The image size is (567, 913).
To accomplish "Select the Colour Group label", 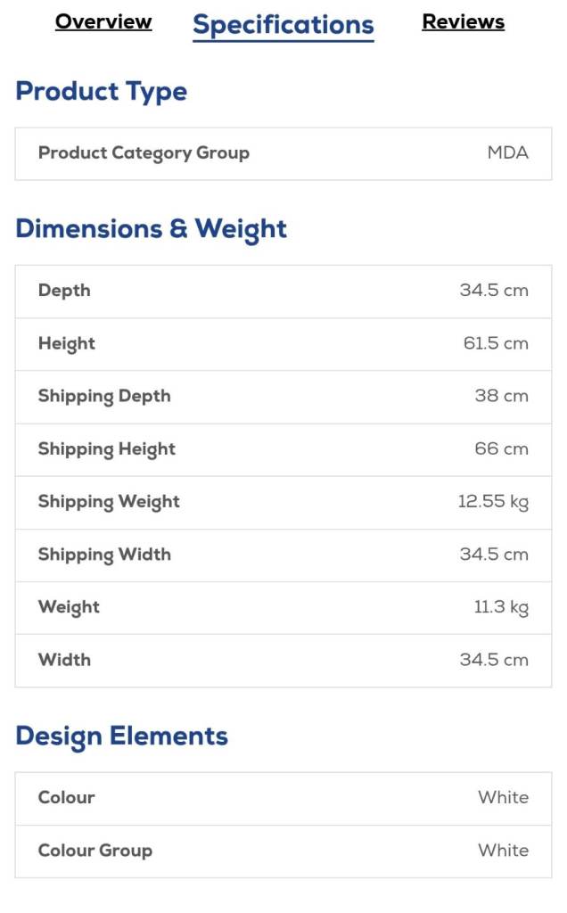I will tap(95, 850).
